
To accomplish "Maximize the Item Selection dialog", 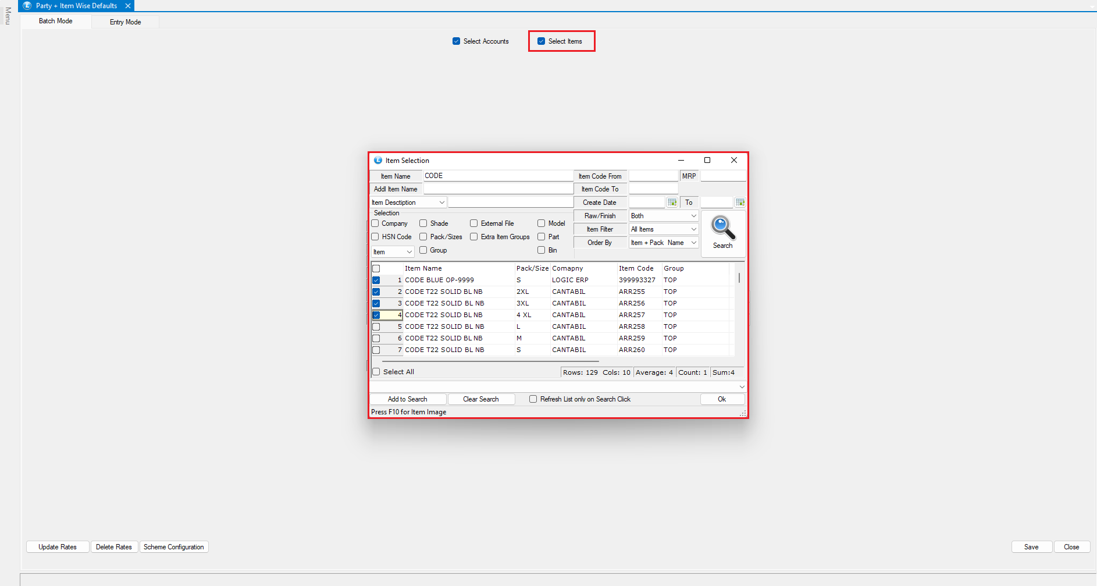I will click(x=707, y=161).
